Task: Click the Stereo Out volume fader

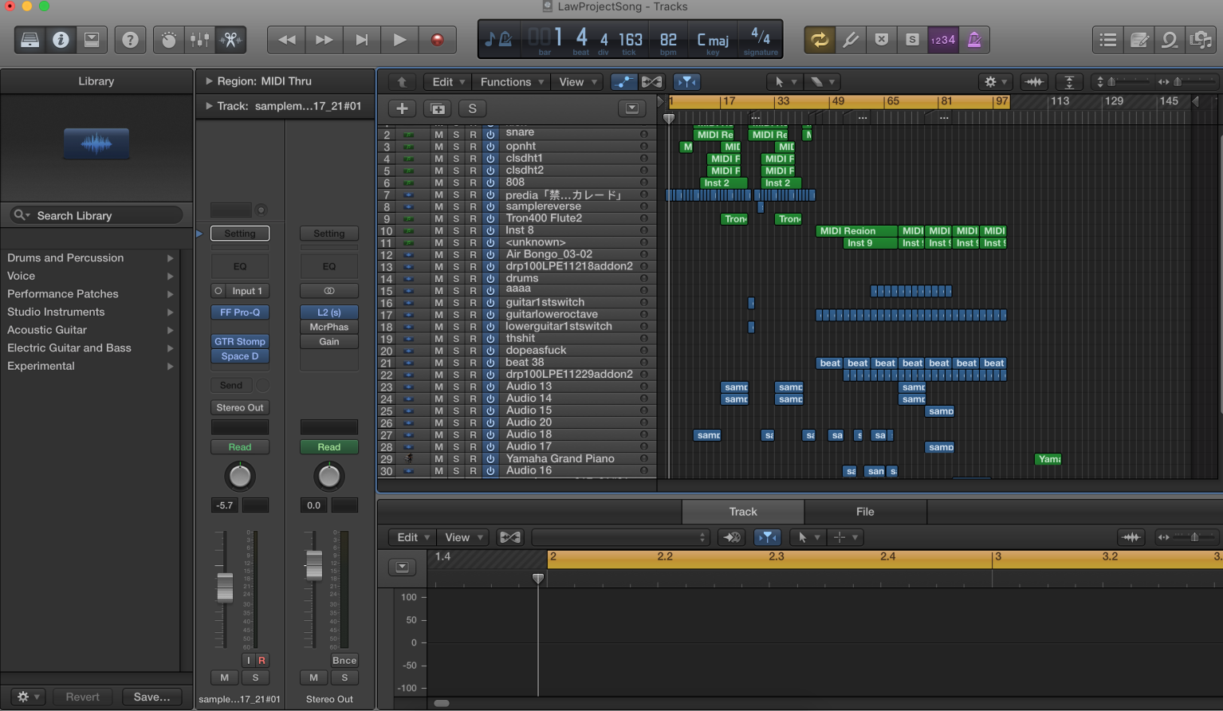Action: pyautogui.click(x=314, y=564)
